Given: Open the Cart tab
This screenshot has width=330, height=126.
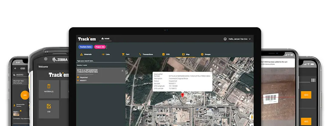Looking at the screenshot, I should coord(126,54).
